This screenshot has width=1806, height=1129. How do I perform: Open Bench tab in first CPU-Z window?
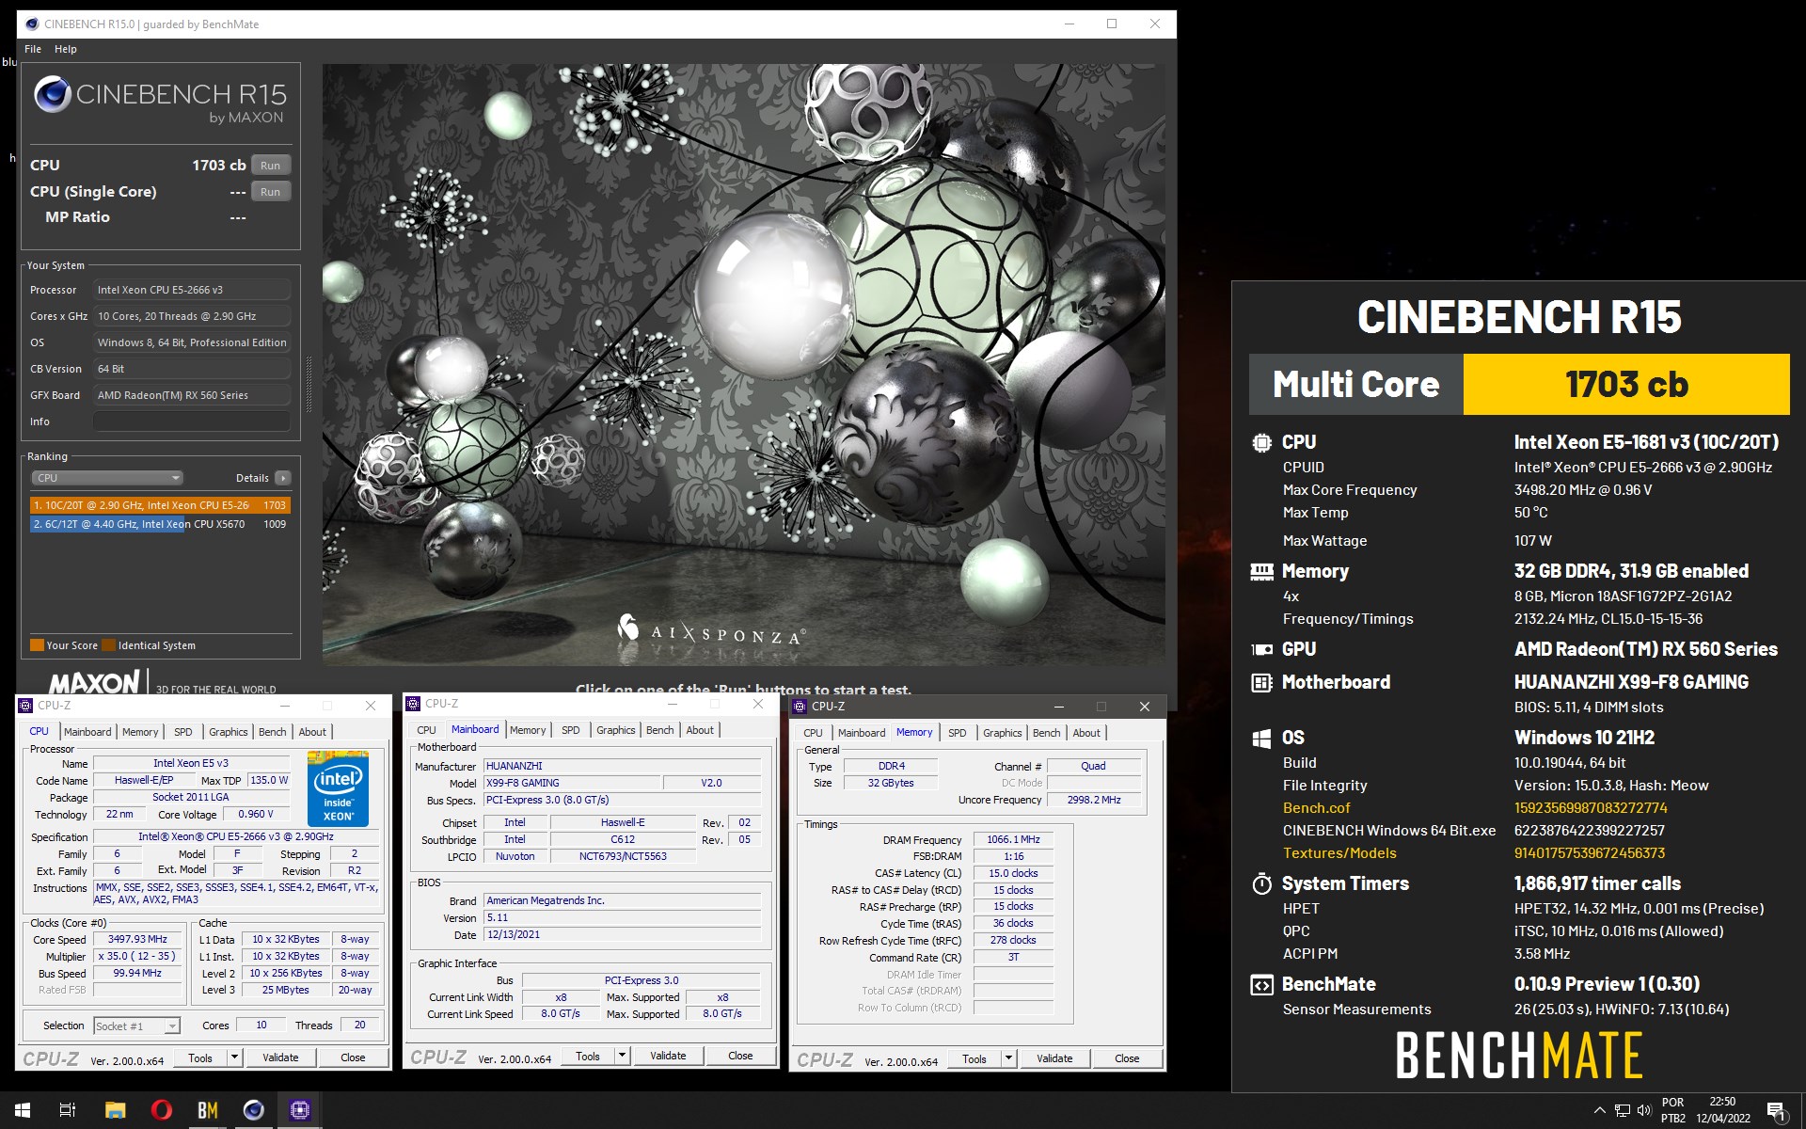pyautogui.click(x=273, y=732)
